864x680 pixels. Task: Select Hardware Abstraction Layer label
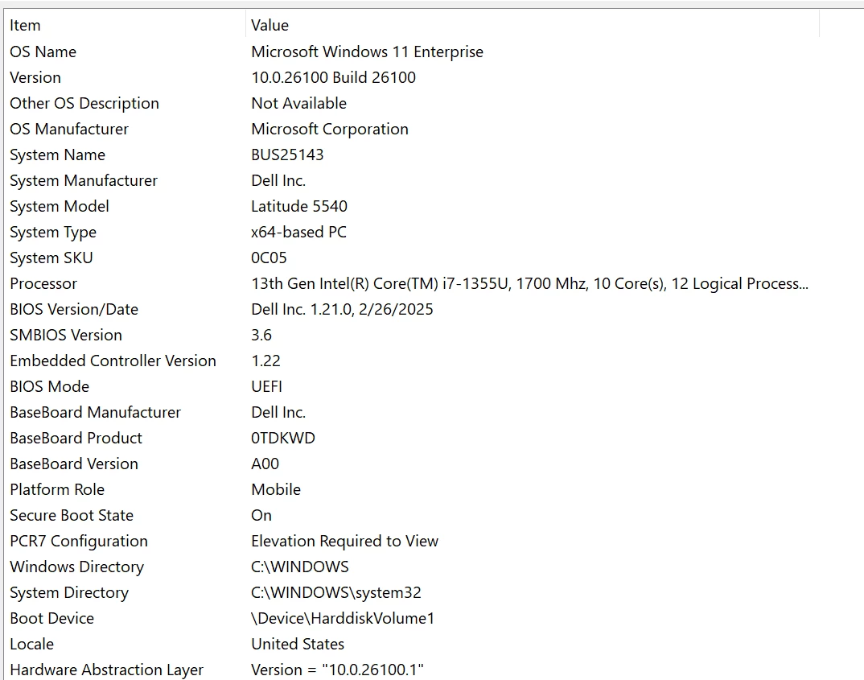coord(106,670)
